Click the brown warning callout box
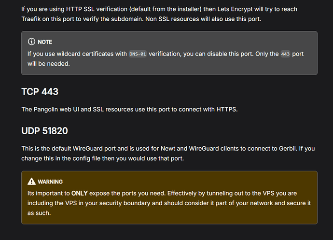The image size is (333, 240). (x=169, y=198)
